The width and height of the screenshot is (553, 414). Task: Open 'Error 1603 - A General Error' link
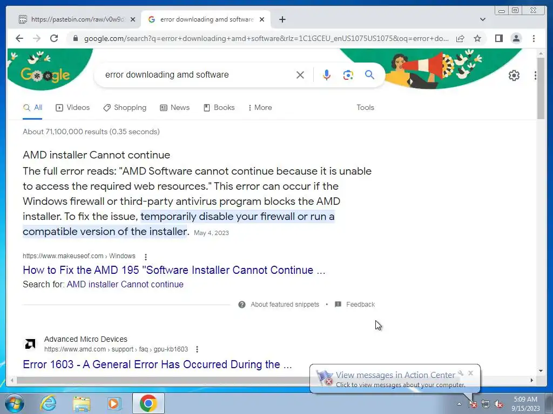[x=157, y=364]
